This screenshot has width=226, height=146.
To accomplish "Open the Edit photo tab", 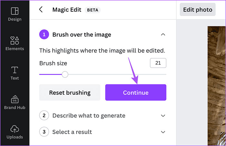I will (198, 10).
